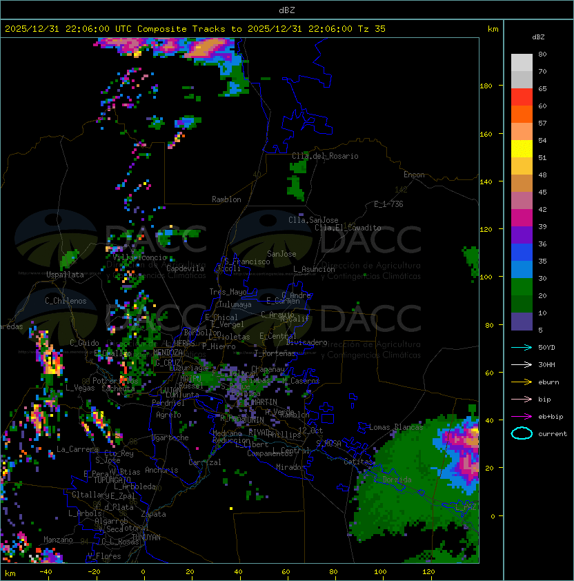Click the Tres_Mayo place label

228,292
